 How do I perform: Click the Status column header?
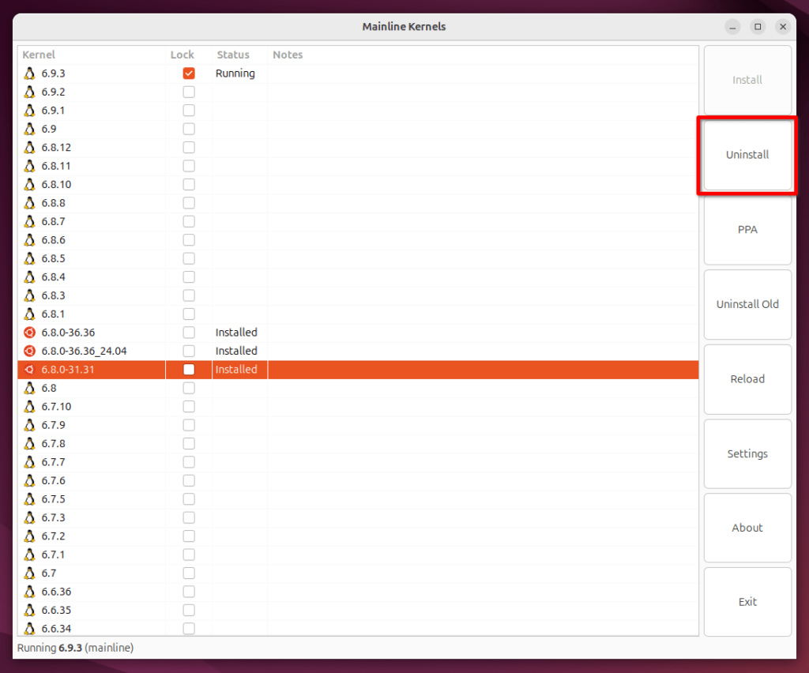pos(239,55)
